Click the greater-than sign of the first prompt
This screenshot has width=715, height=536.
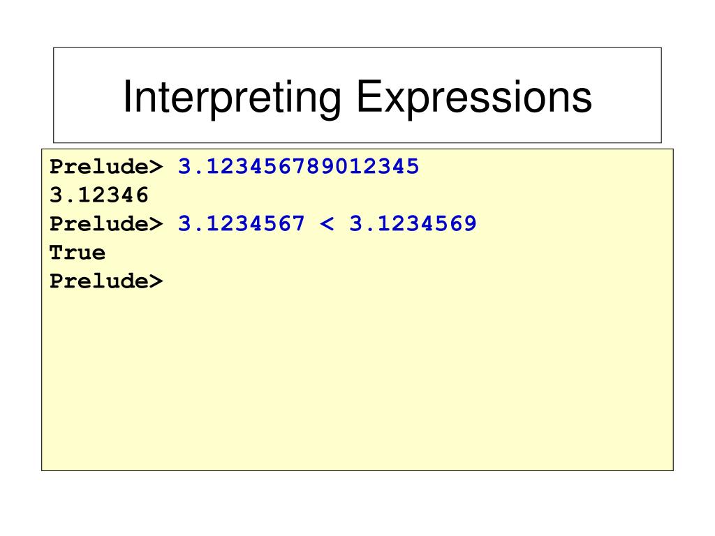click(x=156, y=167)
